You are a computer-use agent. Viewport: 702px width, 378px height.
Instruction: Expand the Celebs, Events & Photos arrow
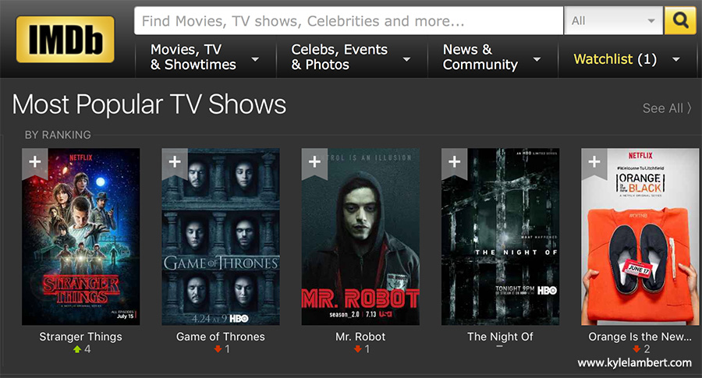pyautogui.click(x=406, y=59)
